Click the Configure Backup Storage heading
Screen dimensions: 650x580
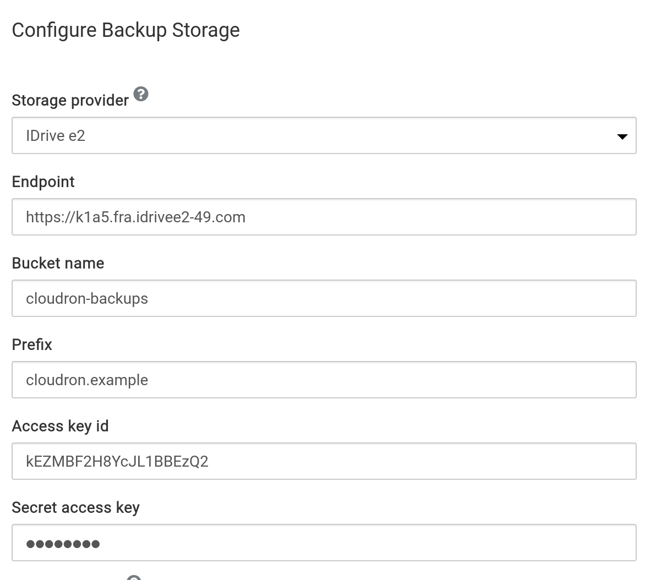[125, 30]
